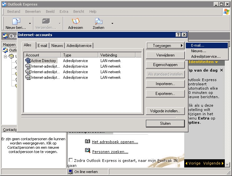Click the Het adresboek openen book icon

(87, 141)
